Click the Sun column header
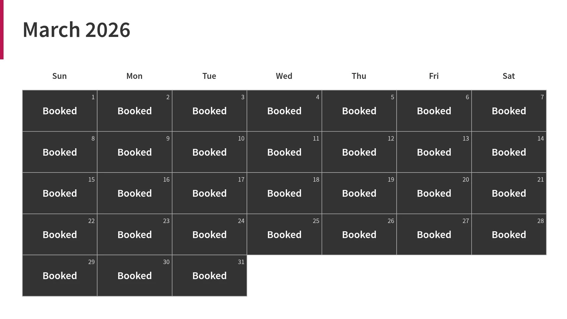 point(59,76)
